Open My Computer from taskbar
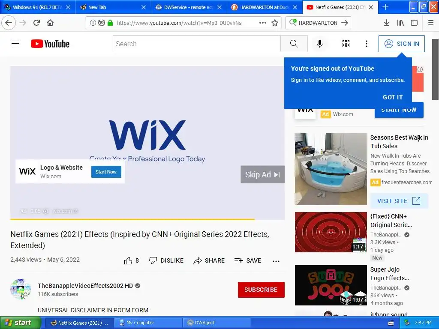Screen dimensions: 439x329 pos(148,323)
